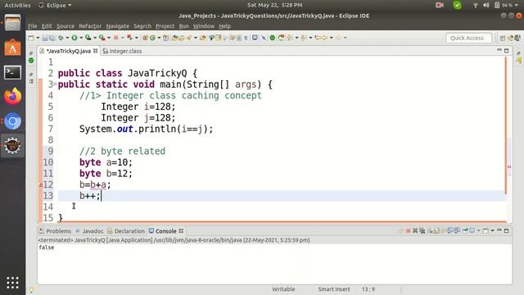Open Run As dropdown arrow beside Run button
Image resolution: width=524 pixels, height=295 pixels.
(81, 38)
